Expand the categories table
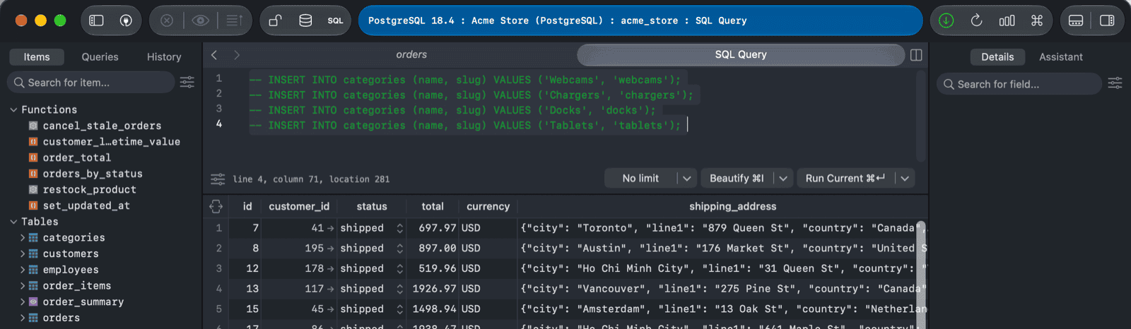Image resolution: width=1131 pixels, height=329 pixels. pyautogui.click(x=23, y=238)
